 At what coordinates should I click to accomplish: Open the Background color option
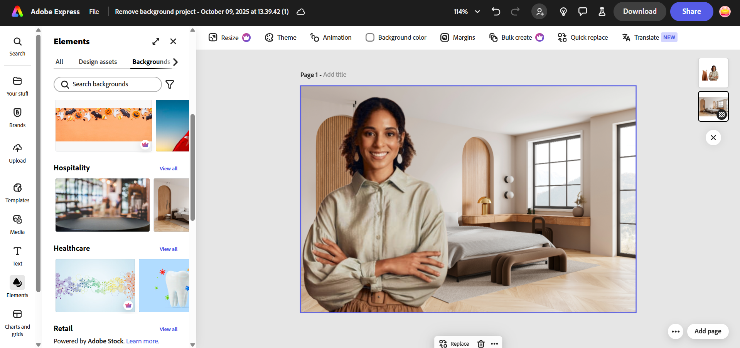tap(396, 37)
